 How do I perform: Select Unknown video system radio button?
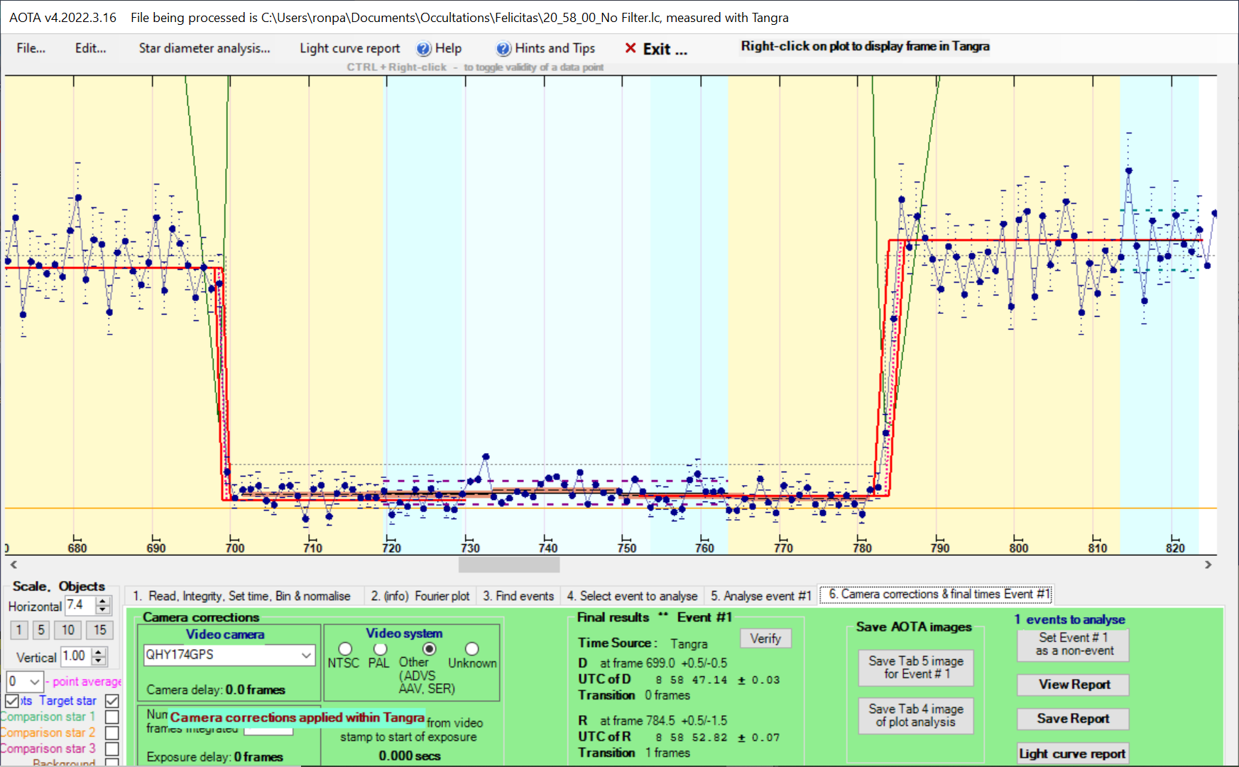click(471, 649)
